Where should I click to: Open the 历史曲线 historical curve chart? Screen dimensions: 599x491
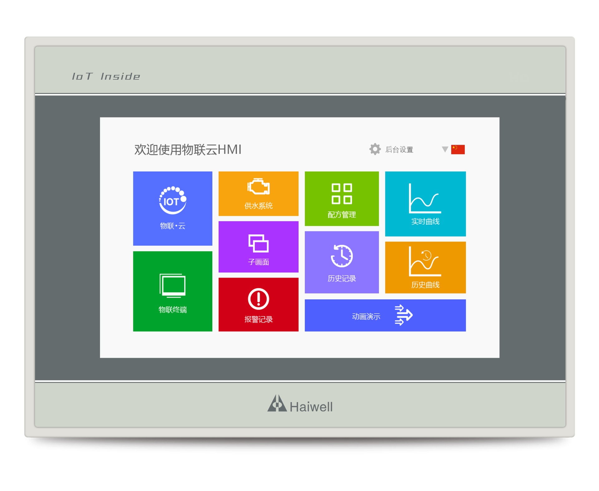(425, 267)
